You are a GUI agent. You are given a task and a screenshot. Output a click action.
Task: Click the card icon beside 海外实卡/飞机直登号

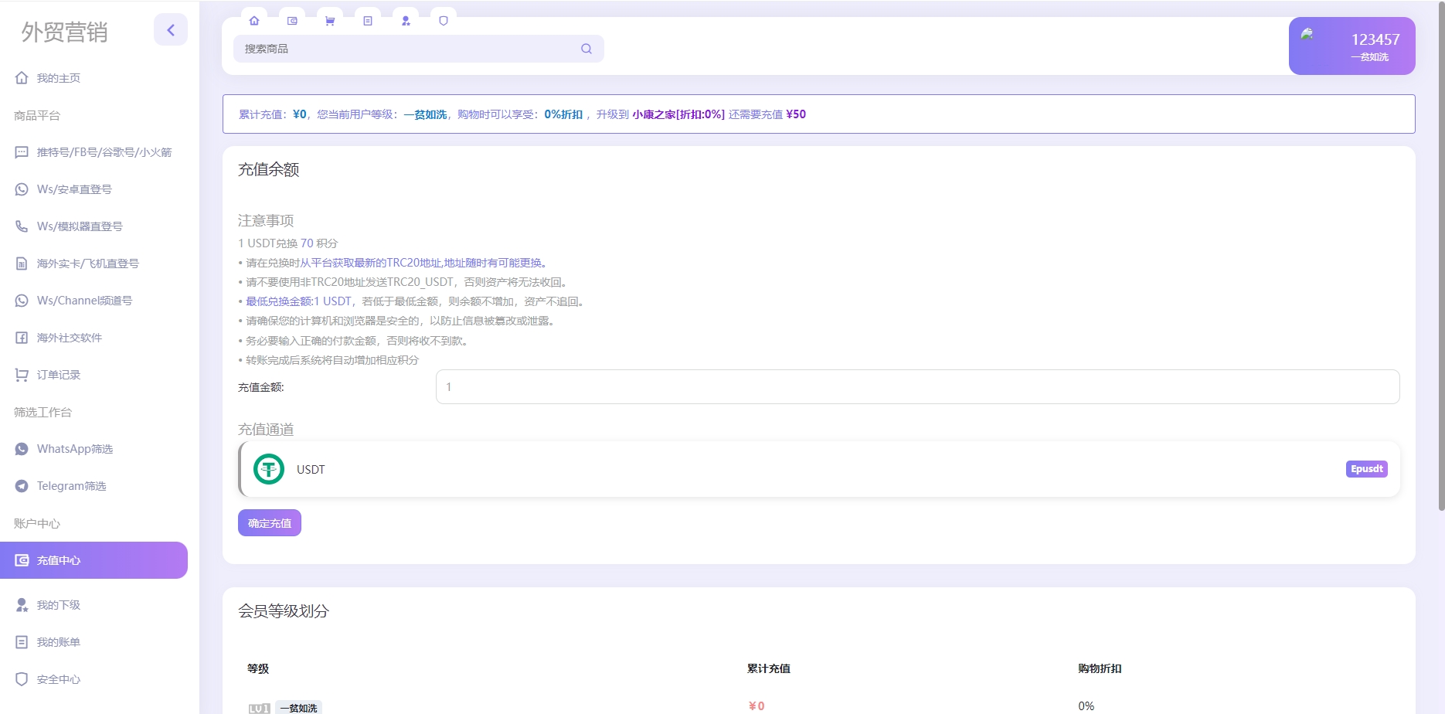point(22,263)
